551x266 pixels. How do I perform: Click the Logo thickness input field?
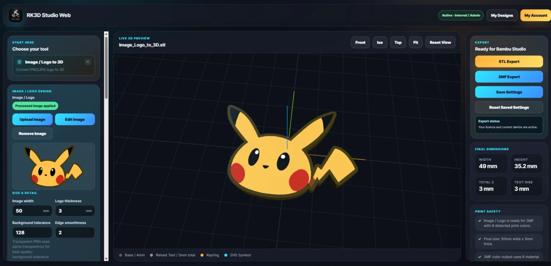[75, 211]
